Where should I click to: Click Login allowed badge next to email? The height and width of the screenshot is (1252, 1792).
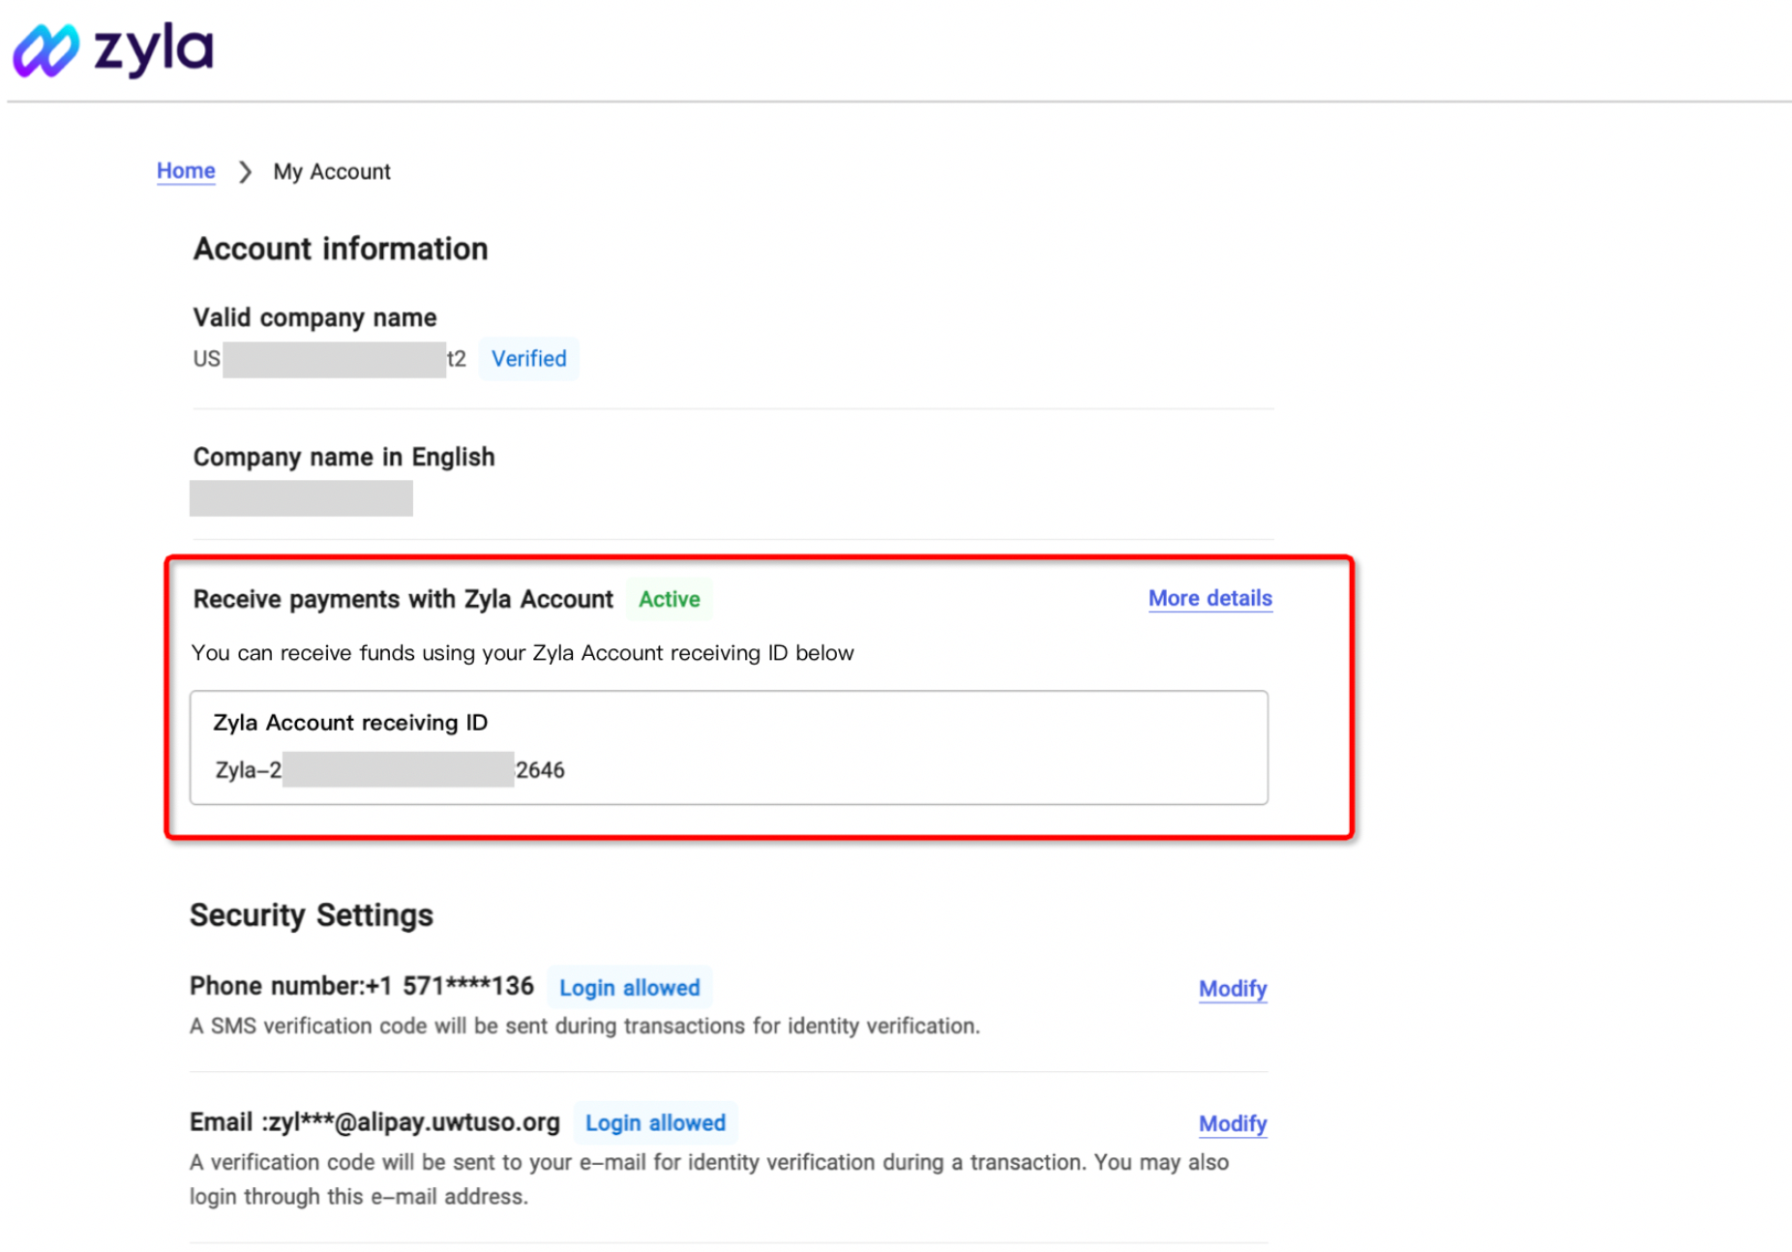[x=655, y=1123]
